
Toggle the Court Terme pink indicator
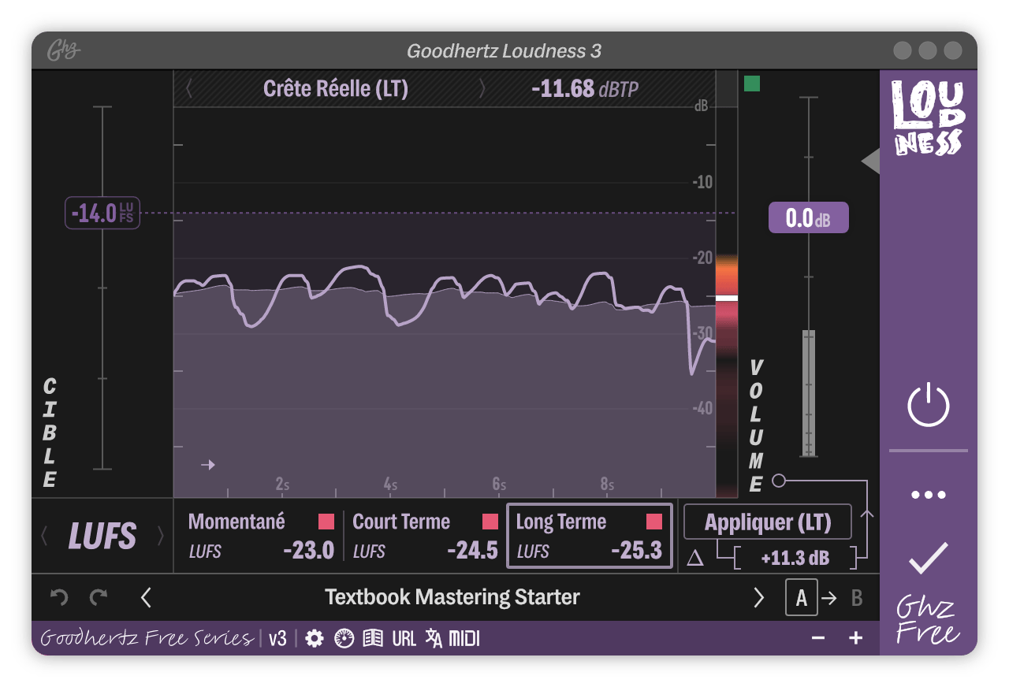490,522
